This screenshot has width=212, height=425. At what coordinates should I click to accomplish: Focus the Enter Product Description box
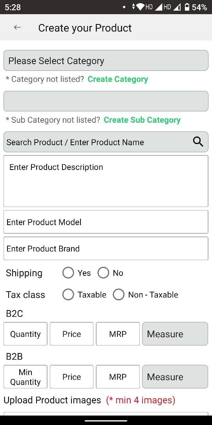[x=106, y=181]
